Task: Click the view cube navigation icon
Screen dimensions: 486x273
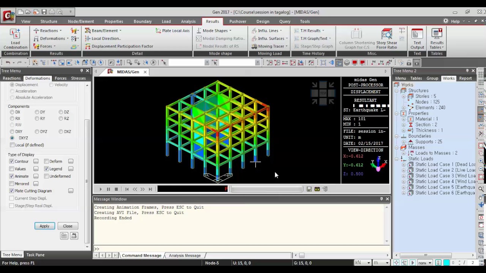Action: [x=323, y=93]
